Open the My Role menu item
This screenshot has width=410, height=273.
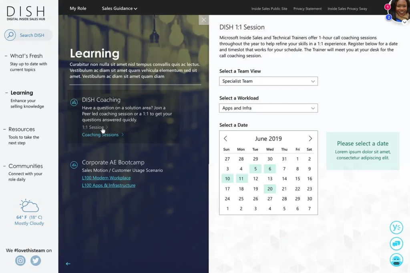[x=78, y=8]
